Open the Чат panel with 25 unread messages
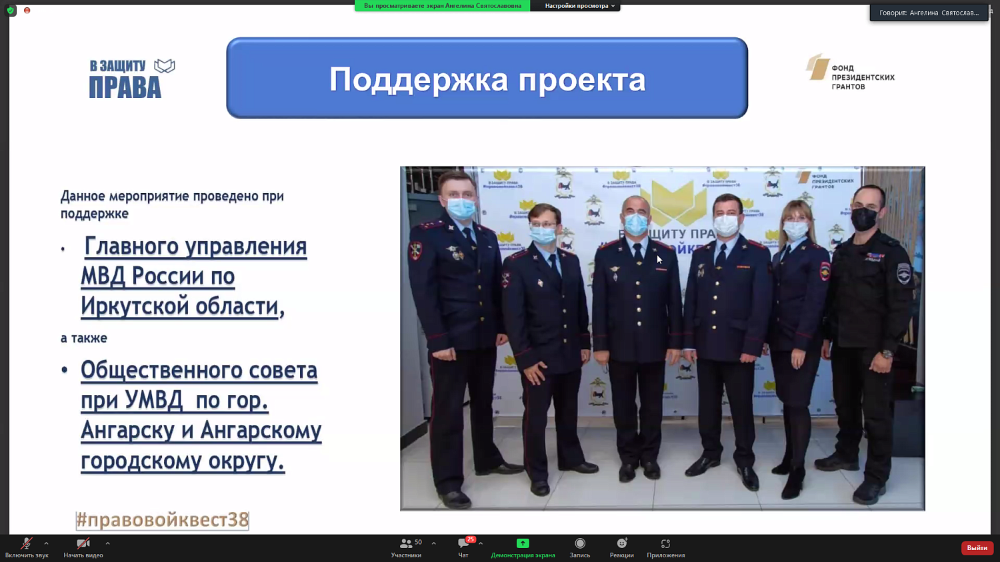This screenshot has width=1000, height=562. coord(462,547)
